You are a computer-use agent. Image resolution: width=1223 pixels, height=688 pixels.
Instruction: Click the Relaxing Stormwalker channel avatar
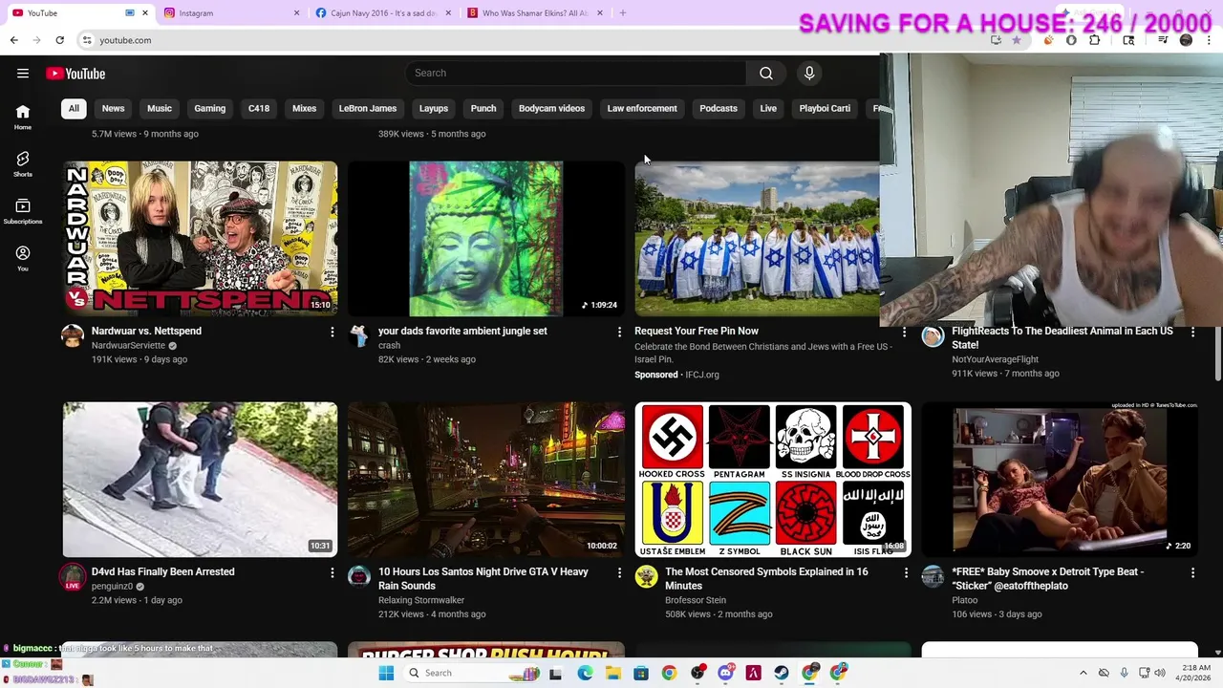pyautogui.click(x=359, y=575)
